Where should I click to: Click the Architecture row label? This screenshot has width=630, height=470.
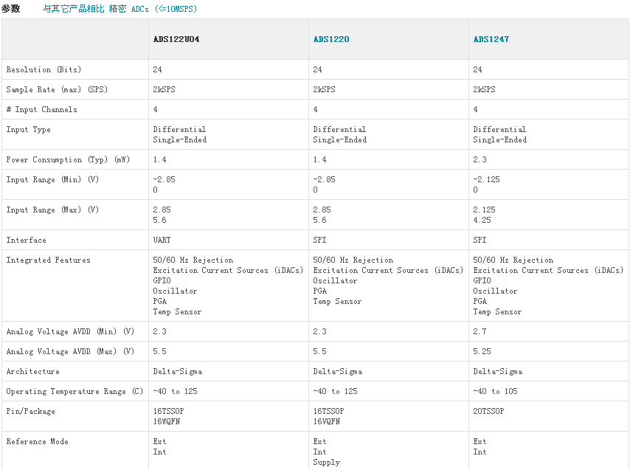click(x=32, y=371)
